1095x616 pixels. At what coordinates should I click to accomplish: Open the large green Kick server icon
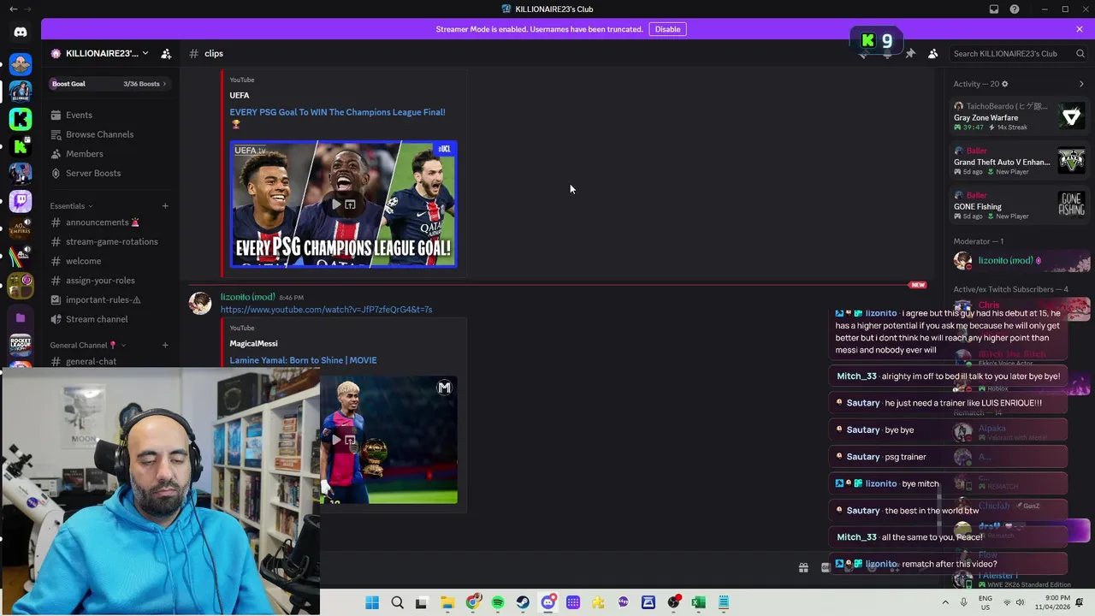tap(21, 119)
